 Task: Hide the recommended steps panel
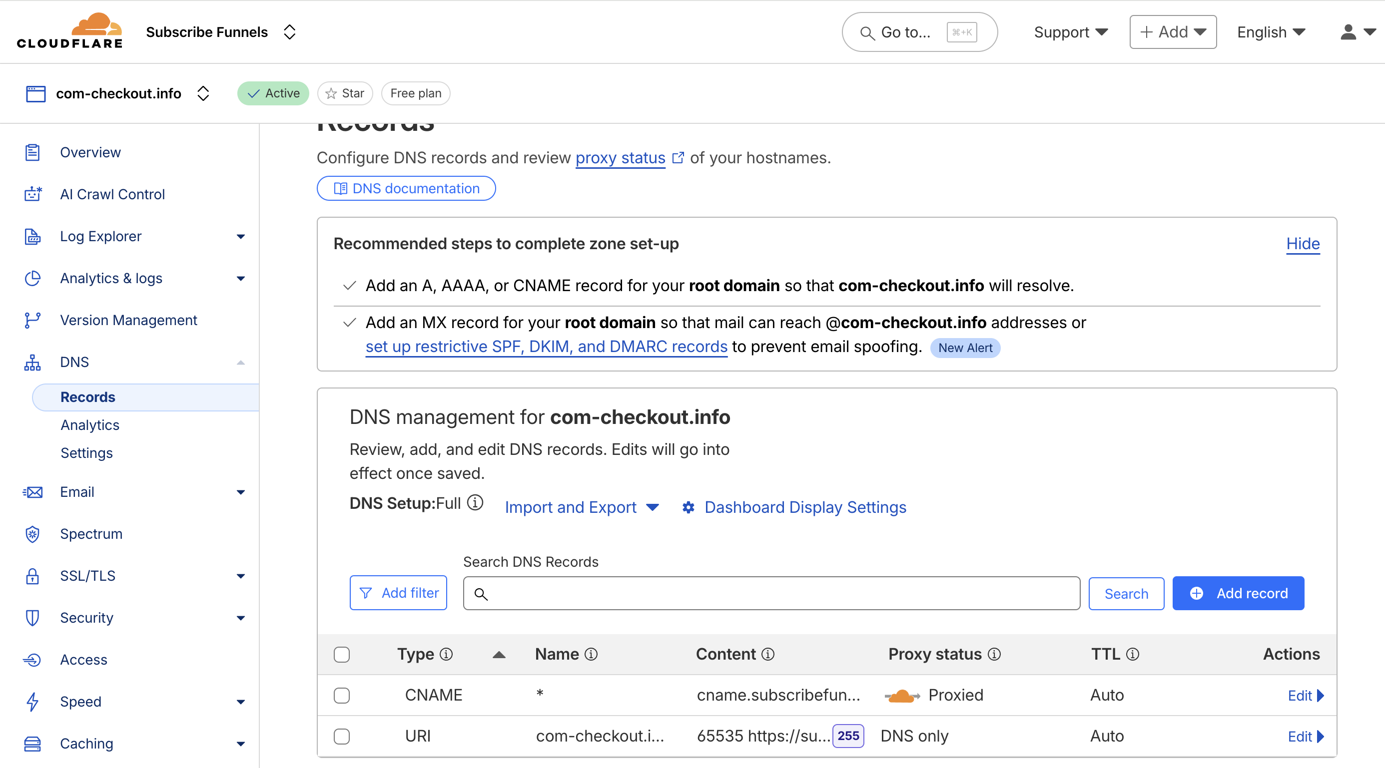coord(1302,244)
